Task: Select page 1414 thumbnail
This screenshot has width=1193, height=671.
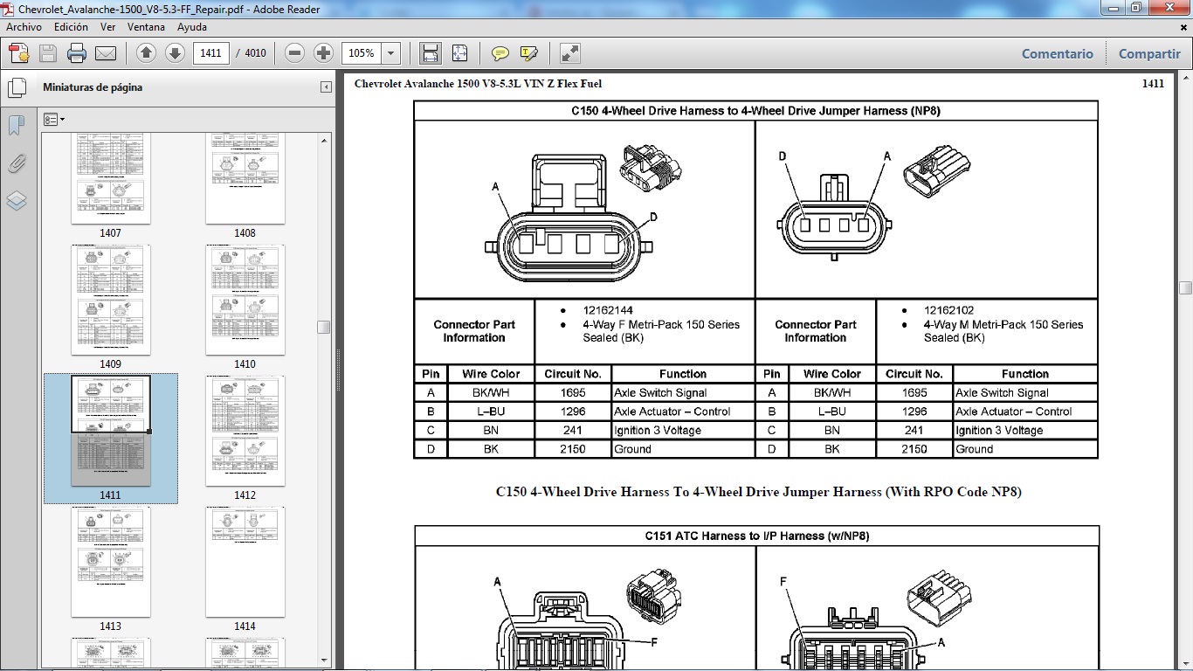Action: pyautogui.click(x=245, y=562)
